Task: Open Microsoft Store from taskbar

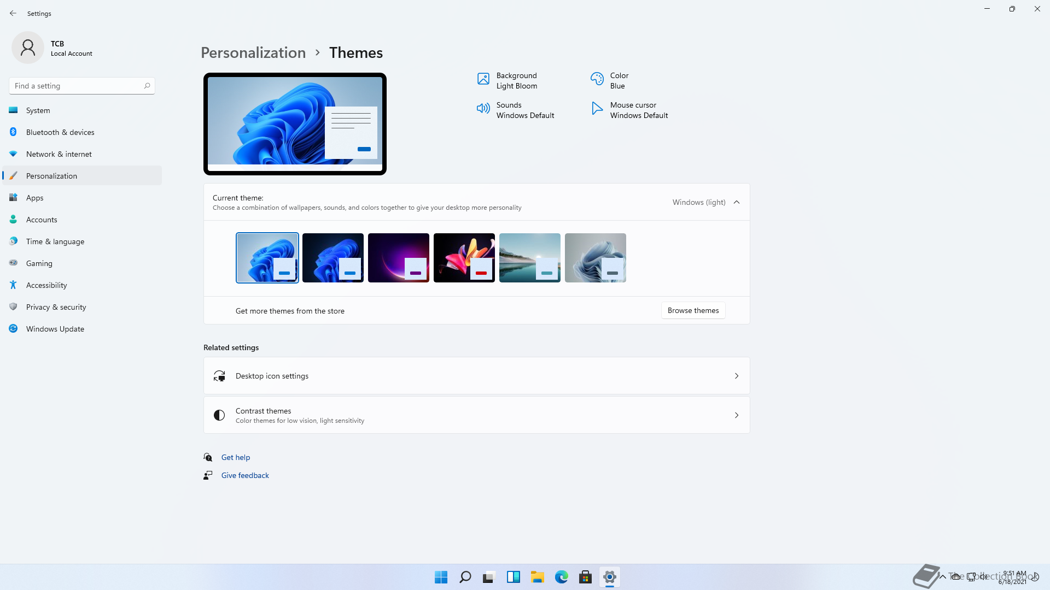Action: click(586, 577)
